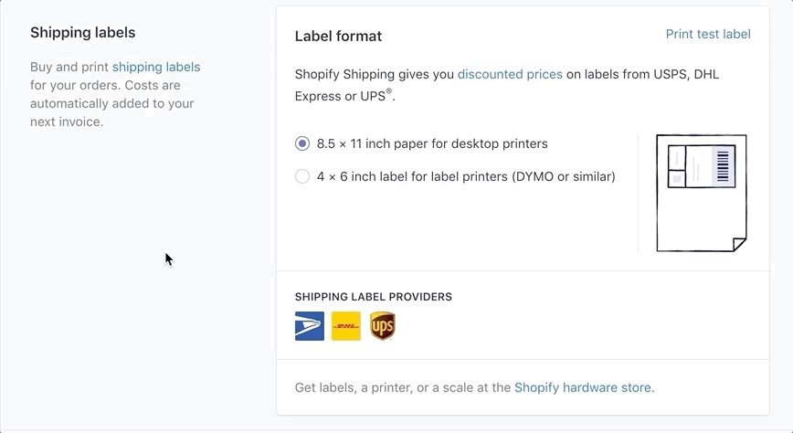Viewport: 793px width, 433px height.
Task: Click the folded corner of the paper illustration
Action: pos(740,244)
